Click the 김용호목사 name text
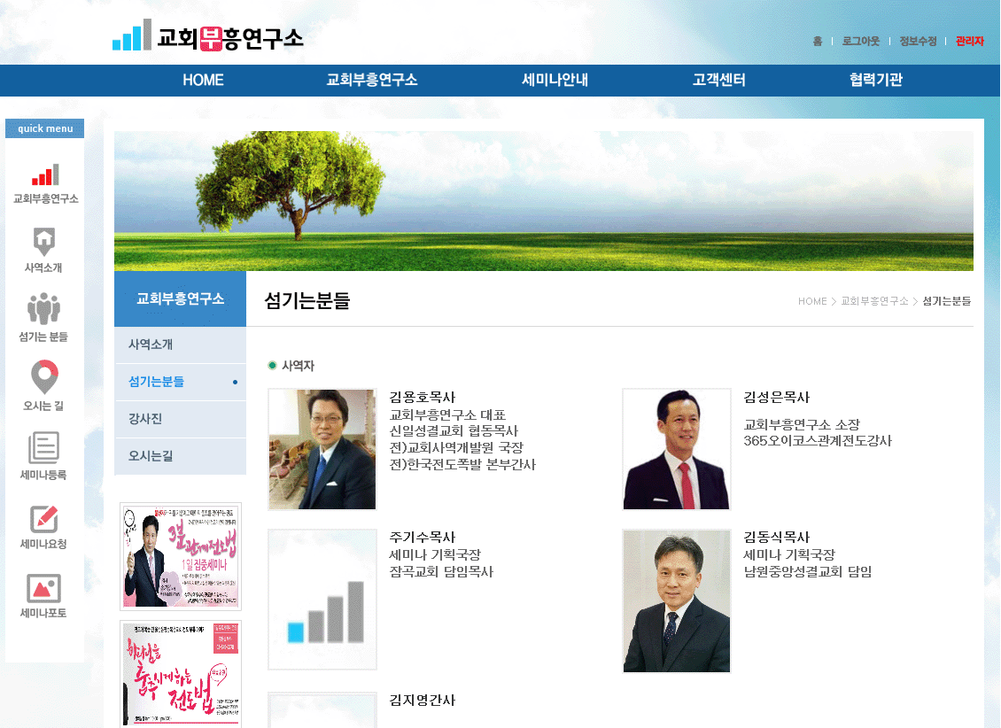The height and width of the screenshot is (728, 1001). pyautogui.click(x=422, y=398)
